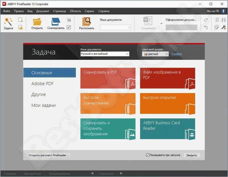The height and width of the screenshot is (177, 228).
Task: Click the binoculars find icon in the toolbar
Action: pos(223,20)
